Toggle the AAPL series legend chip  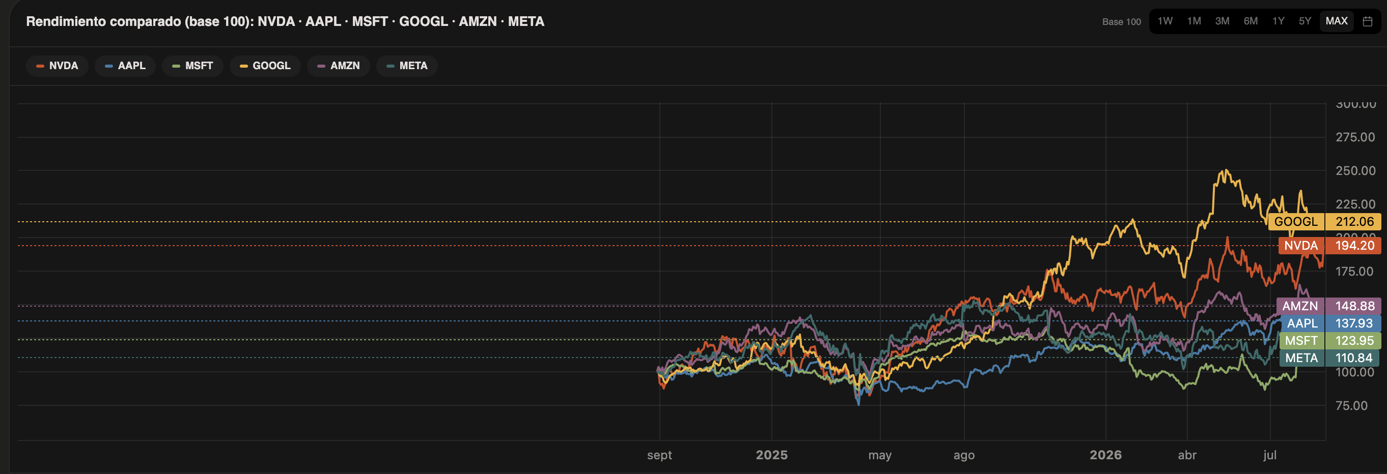pyautogui.click(x=125, y=66)
